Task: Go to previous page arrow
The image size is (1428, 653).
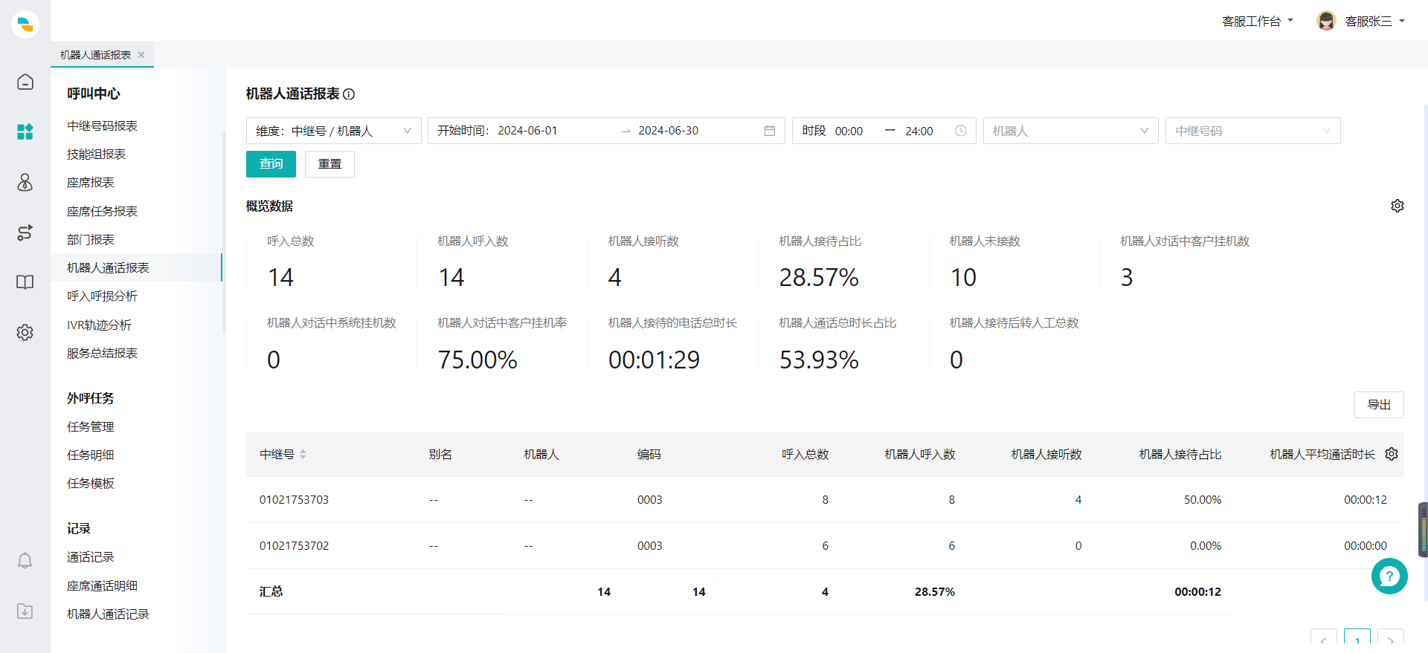Action: 1324,640
